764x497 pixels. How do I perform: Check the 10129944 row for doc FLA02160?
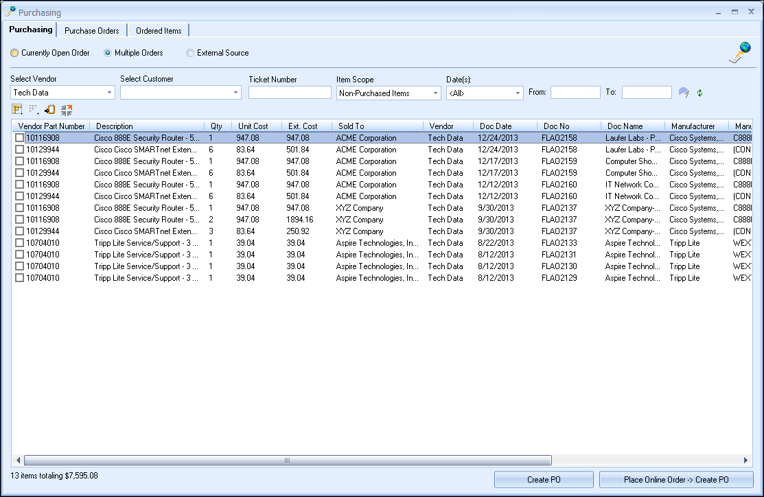(x=19, y=196)
